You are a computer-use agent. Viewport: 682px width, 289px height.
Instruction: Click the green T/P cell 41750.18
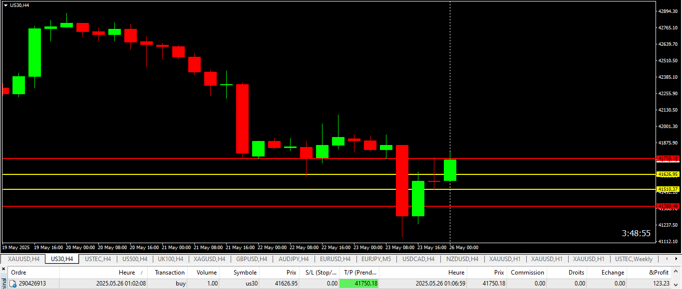point(359,284)
